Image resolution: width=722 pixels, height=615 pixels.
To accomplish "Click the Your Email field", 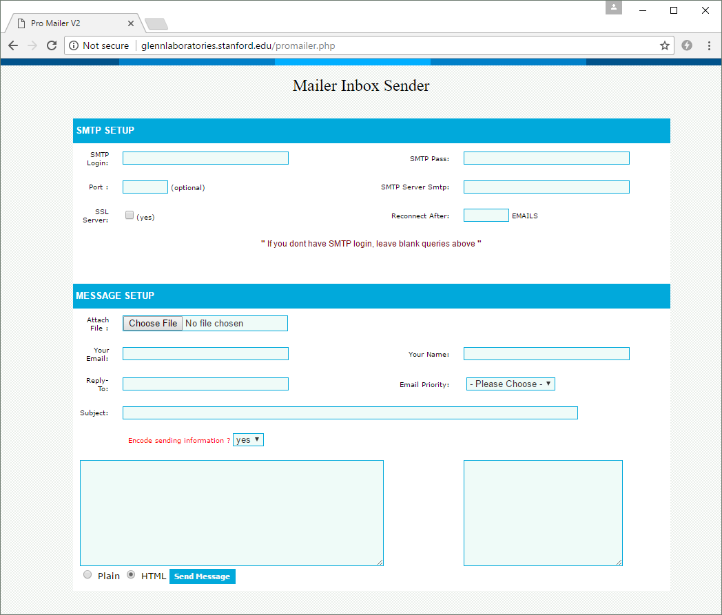I will point(205,353).
